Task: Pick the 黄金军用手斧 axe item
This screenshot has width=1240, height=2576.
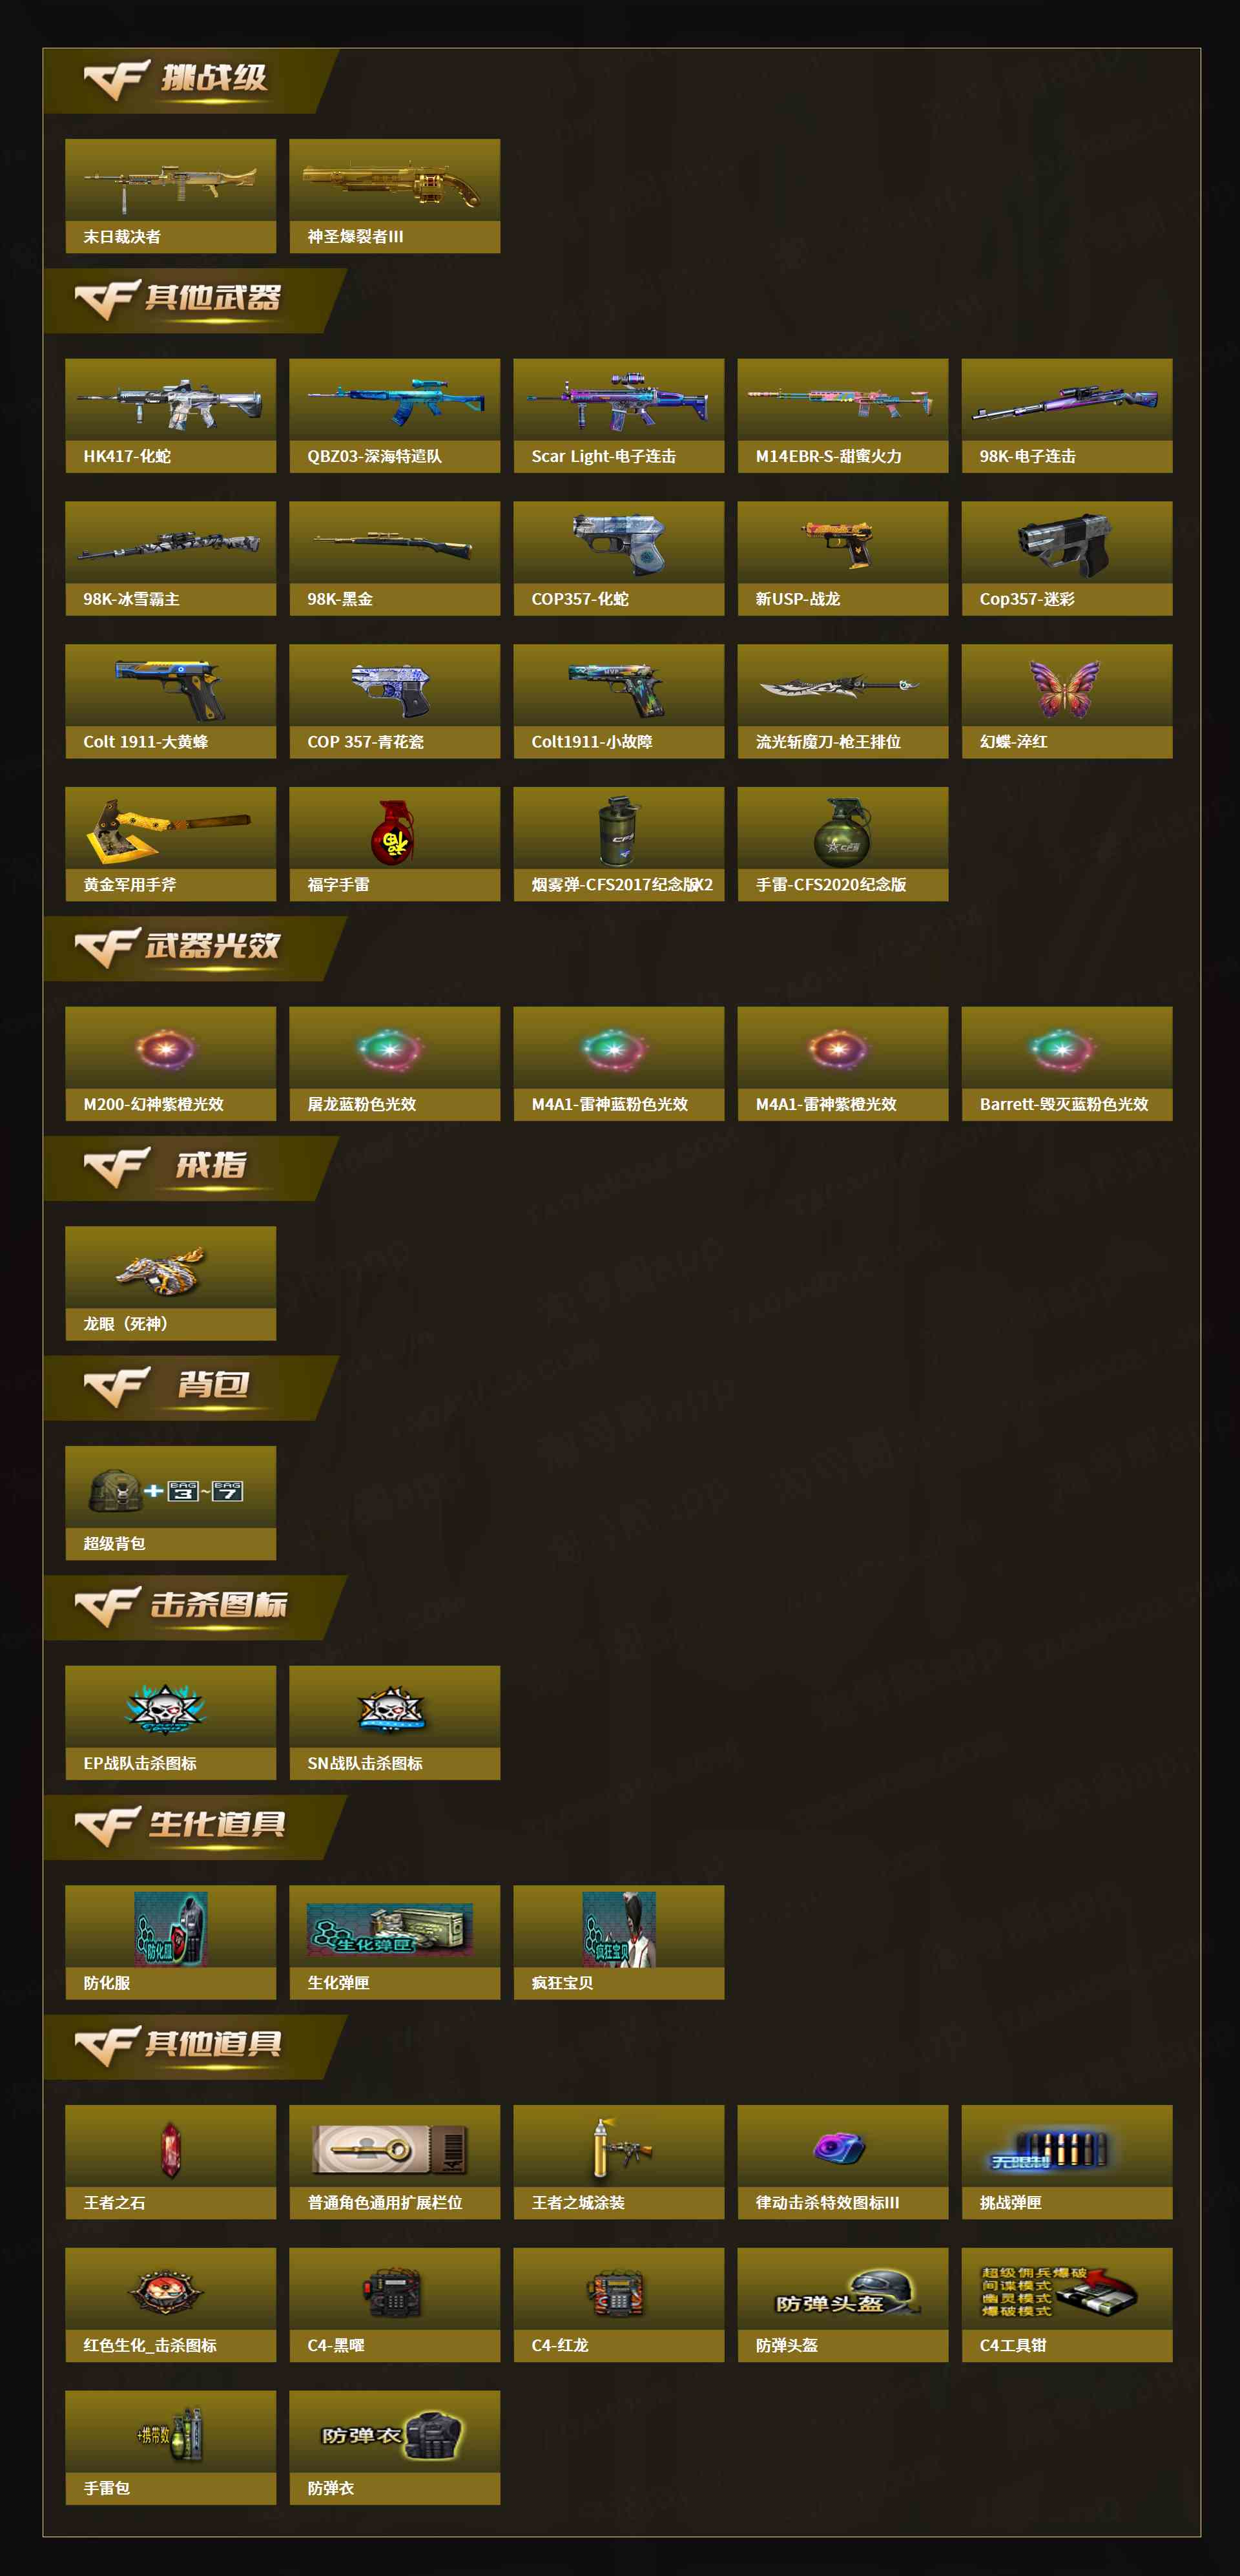Action: point(171,845)
